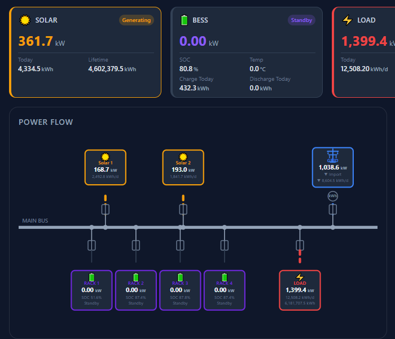Click the lightning icon in the LOAD node
Viewport: 395px width, 339px height.
point(300,277)
